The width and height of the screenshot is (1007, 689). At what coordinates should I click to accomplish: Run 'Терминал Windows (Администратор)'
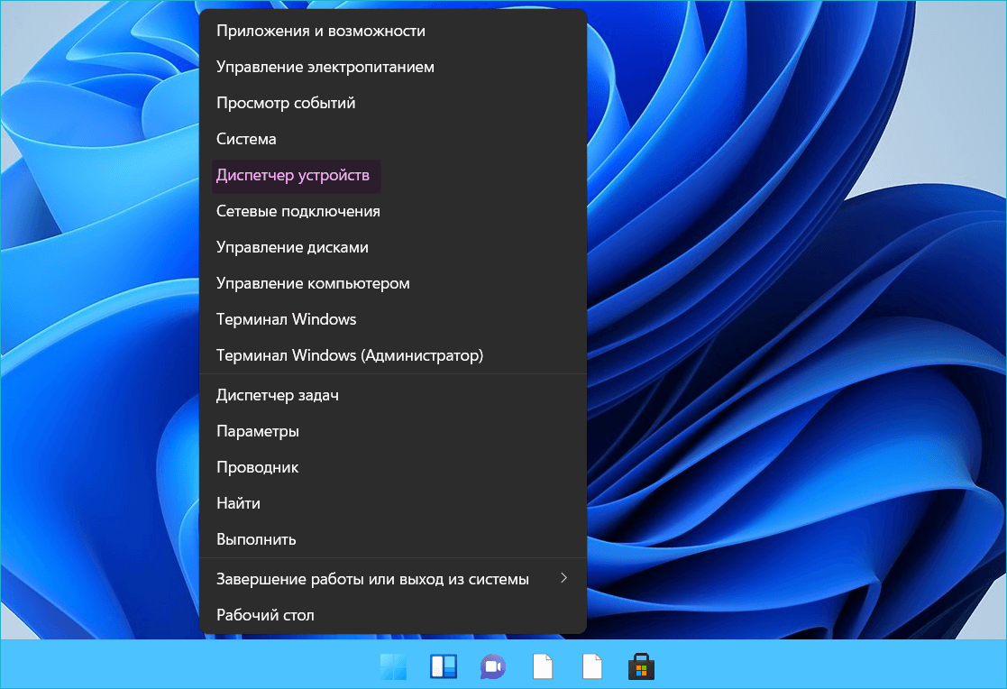[350, 355]
